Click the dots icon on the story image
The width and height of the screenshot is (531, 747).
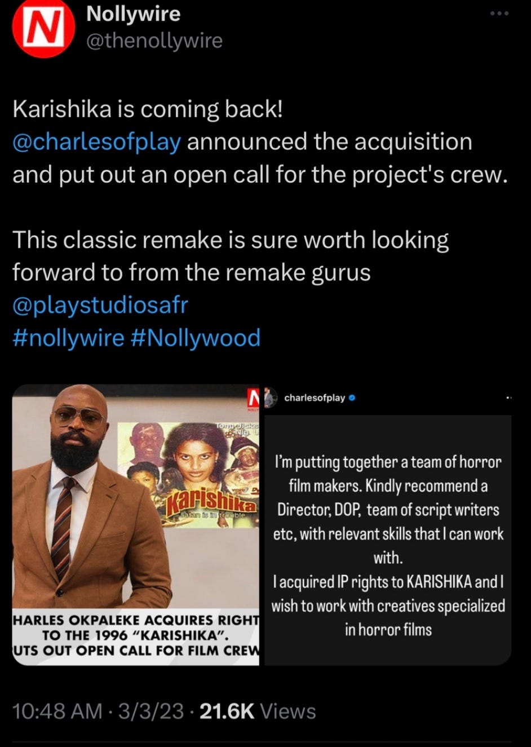508,399
